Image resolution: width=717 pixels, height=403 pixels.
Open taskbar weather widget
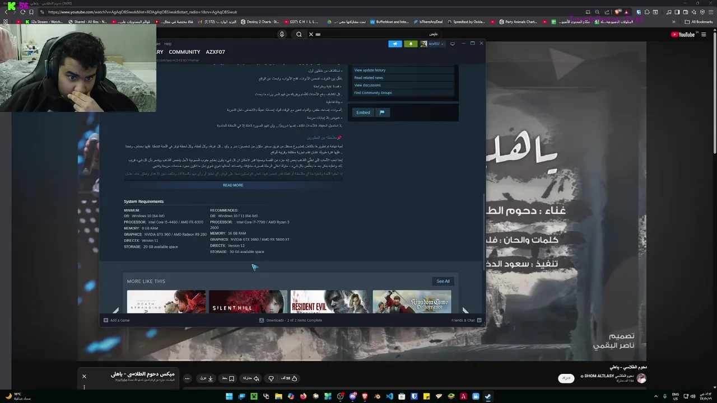pyautogui.click(x=17, y=396)
